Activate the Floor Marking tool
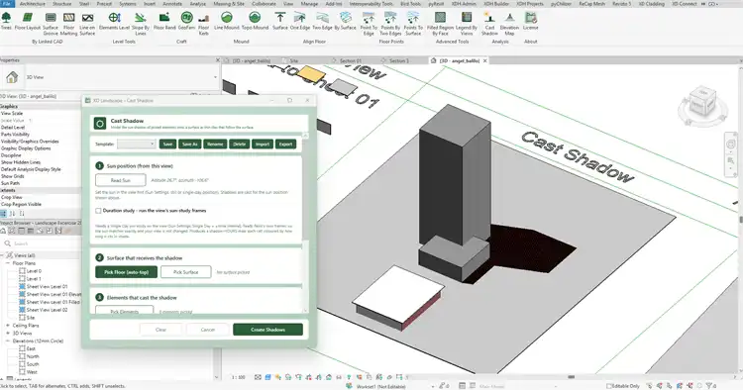 (68, 24)
